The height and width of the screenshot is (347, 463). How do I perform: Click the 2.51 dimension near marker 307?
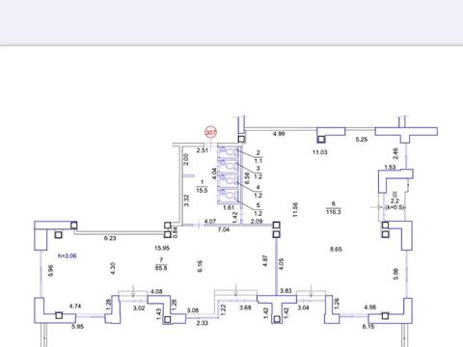[x=203, y=150]
